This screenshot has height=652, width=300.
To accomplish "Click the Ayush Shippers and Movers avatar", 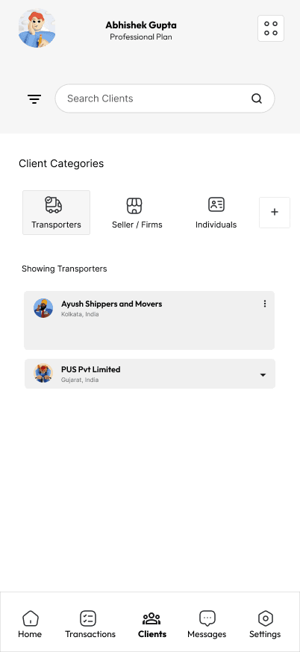I will (43, 308).
